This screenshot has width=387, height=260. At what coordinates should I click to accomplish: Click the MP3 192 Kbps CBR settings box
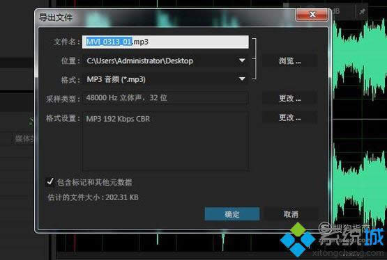tap(166, 140)
